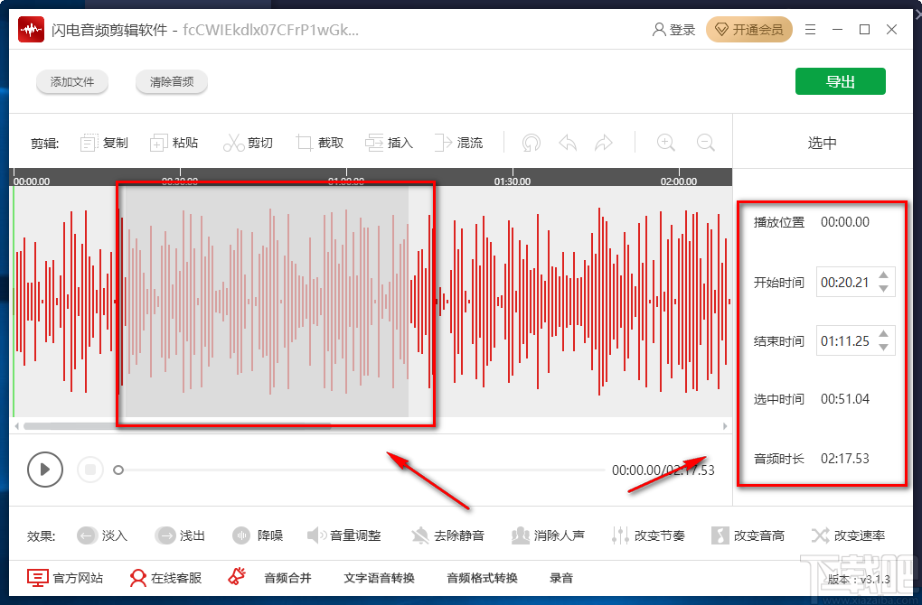The image size is (922, 605).
Task: Increase 开始时间 with the up stepper
Action: (884, 275)
